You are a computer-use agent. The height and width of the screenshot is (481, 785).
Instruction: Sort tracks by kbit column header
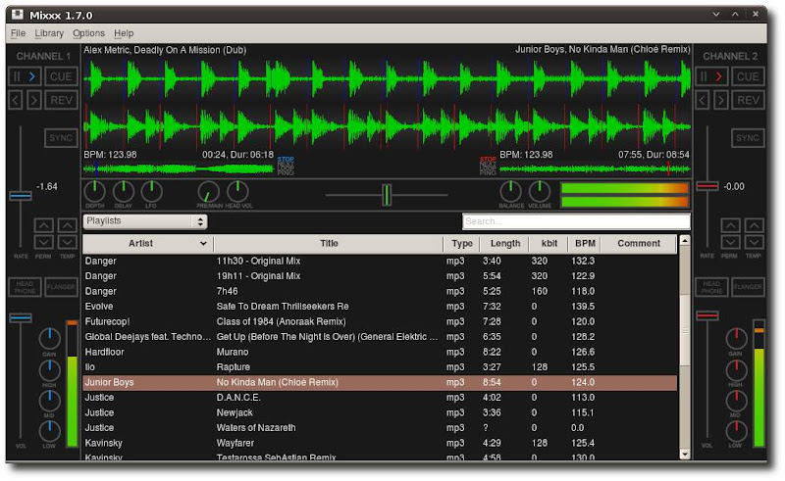click(x=549, y=244)
